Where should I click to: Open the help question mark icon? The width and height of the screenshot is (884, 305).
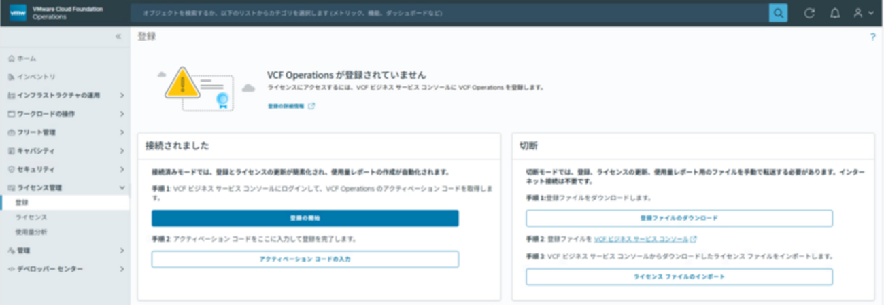click(872, 37)
